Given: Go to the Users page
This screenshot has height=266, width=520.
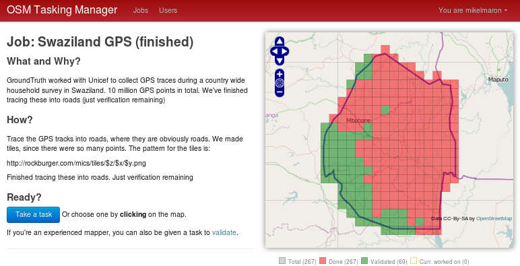Looking at the screenshot, I should pyautogui.click(x=168, y=10).
